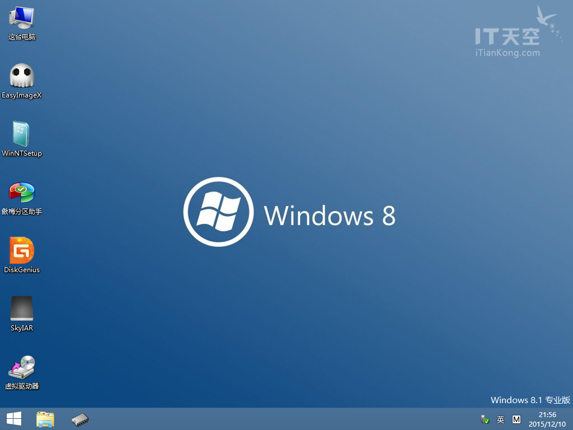Switch input language via 英 indicator
This screenshot has width=573, height=430.
[500, 419]
